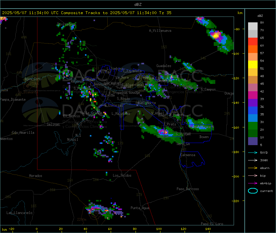Screen dimensions: 276x233
Task: Click the Valle_Grande map label
Action: point(91,113)
